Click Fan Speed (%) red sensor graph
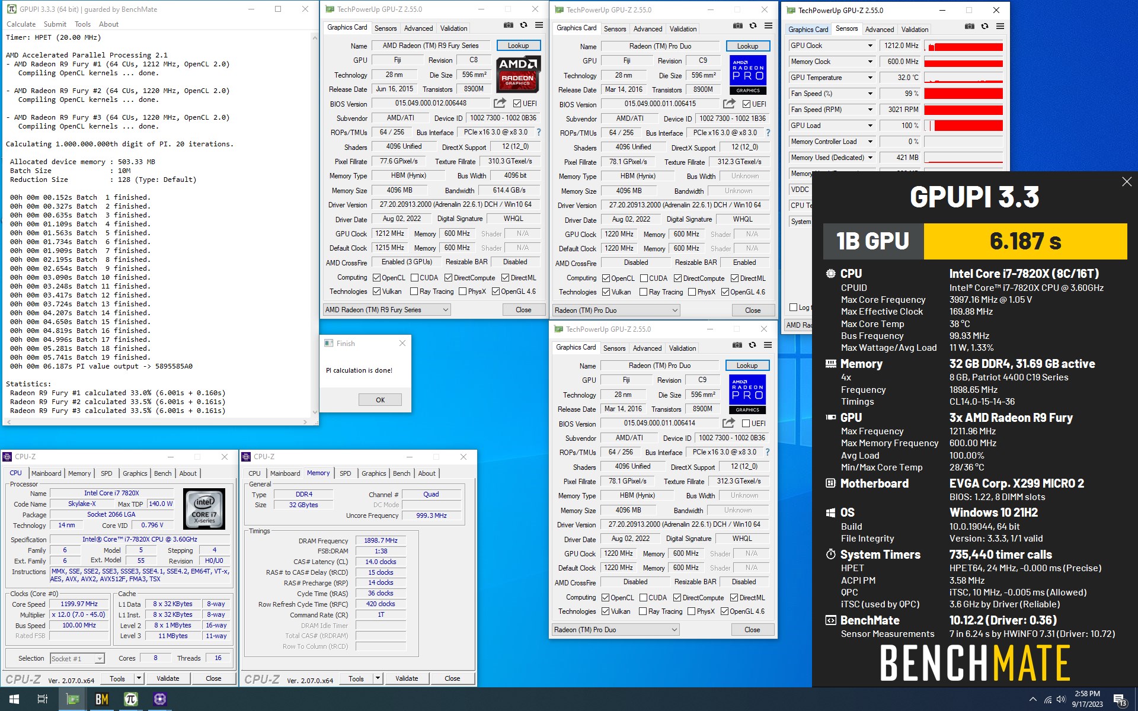1138x711 pixels. (964, 94)
